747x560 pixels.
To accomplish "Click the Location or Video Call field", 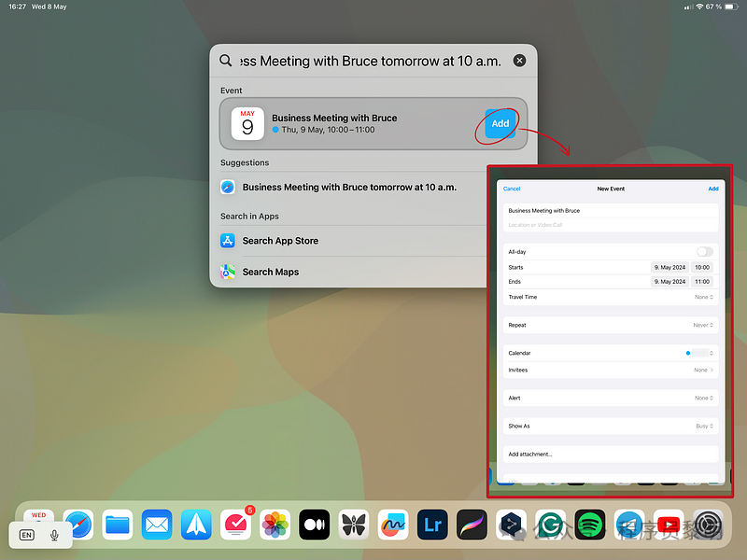I will [x=611, y=225].
